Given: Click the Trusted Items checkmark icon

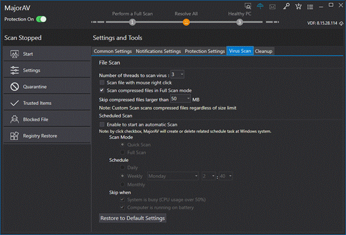Looking at the screenshot, I should (14, 103).
